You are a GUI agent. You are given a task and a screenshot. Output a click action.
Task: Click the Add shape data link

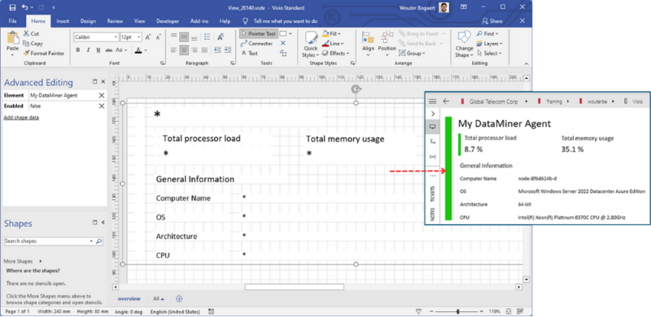click(x=21, y=118)
